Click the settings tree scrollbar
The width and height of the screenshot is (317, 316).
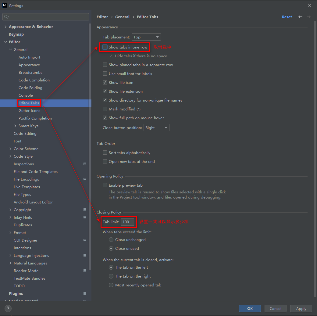coord(90,147)
